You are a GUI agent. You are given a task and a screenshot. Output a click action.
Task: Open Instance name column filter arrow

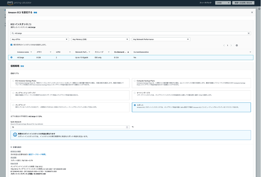coord(31,52)
